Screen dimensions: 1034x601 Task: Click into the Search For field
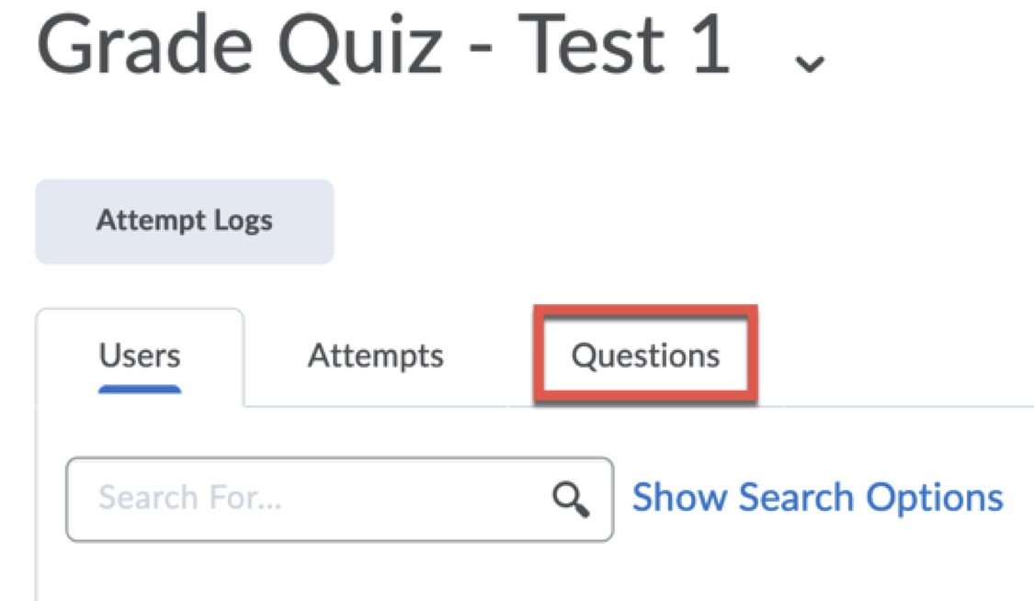(312, 499)
